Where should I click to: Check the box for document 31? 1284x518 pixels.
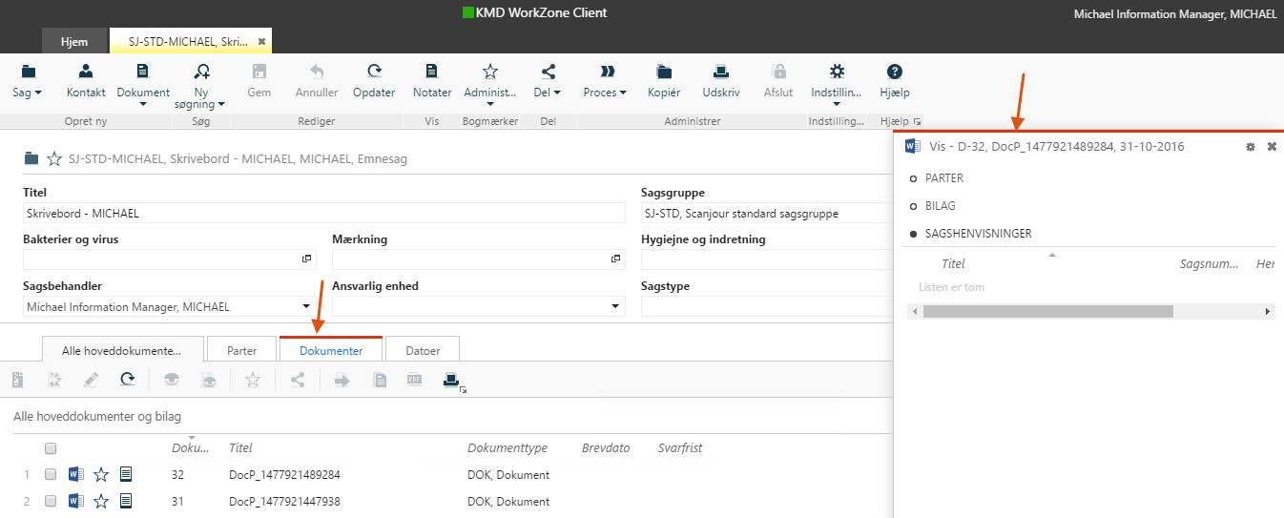coord(51,502)
